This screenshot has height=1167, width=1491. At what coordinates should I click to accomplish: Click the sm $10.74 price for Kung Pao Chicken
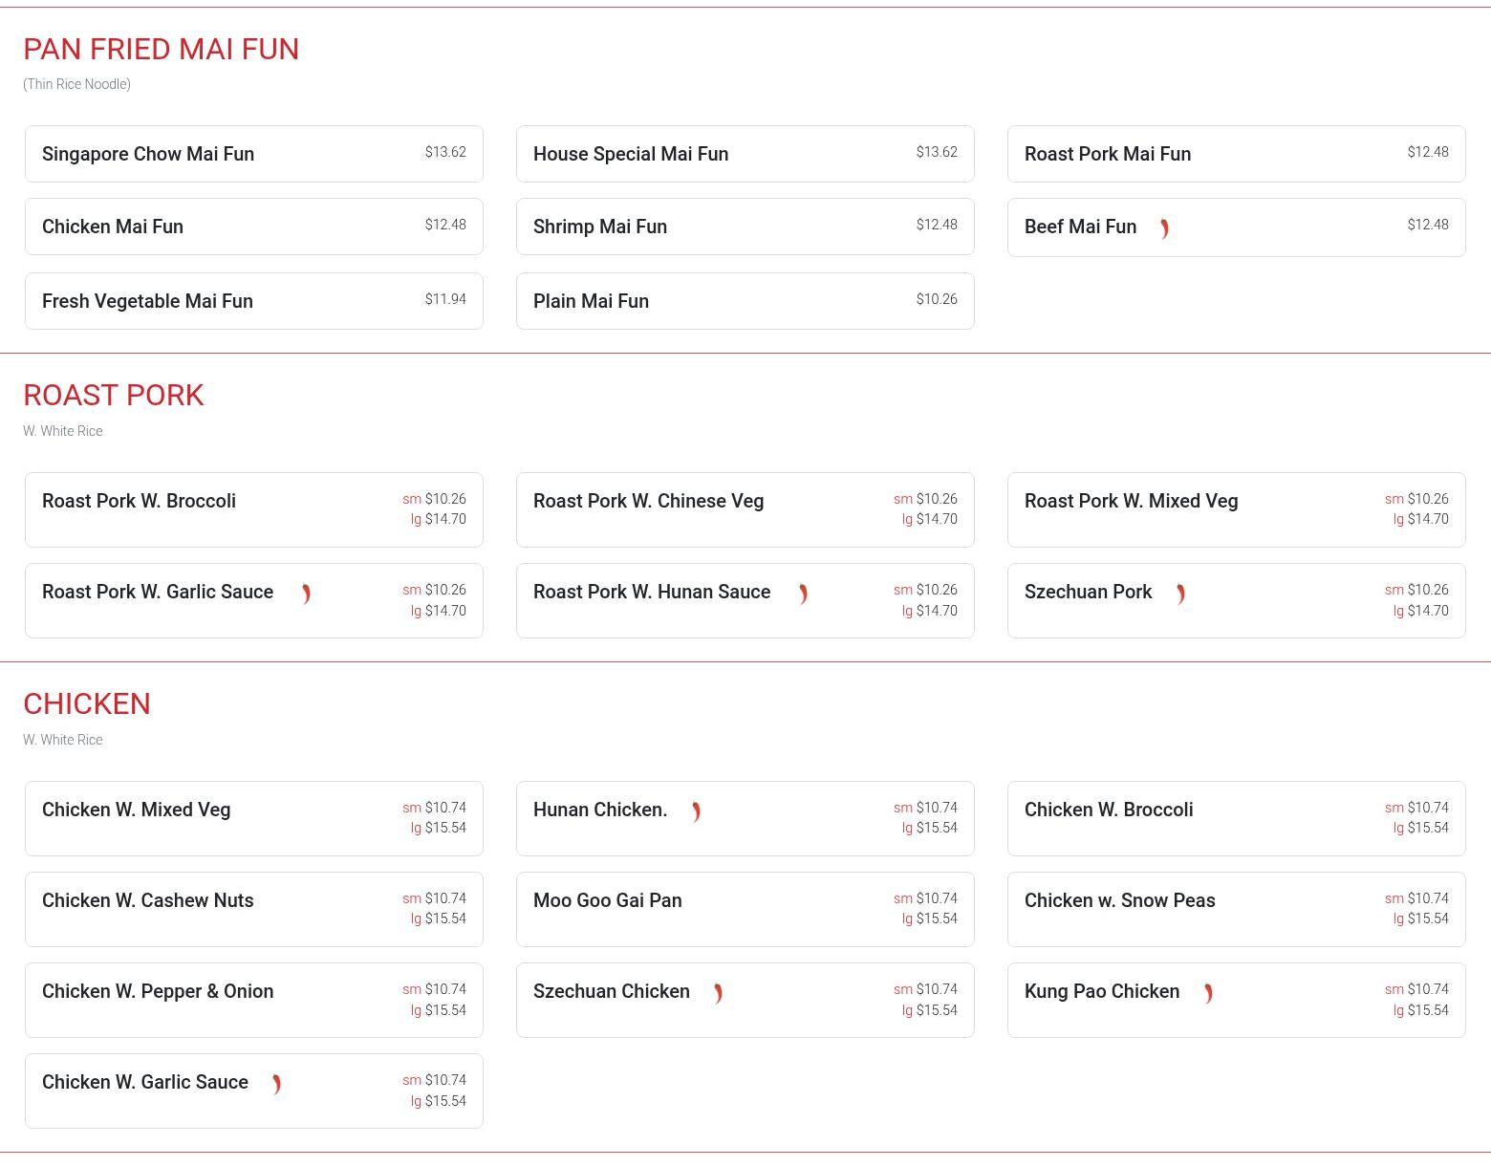pyautogui.click(x=1417, y=989)
